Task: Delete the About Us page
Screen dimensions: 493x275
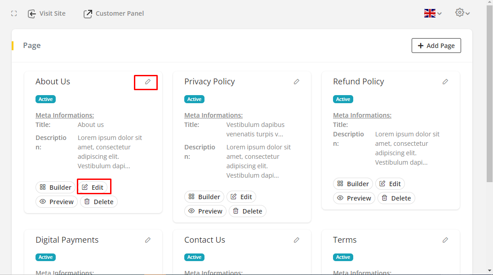Action: 99,201
